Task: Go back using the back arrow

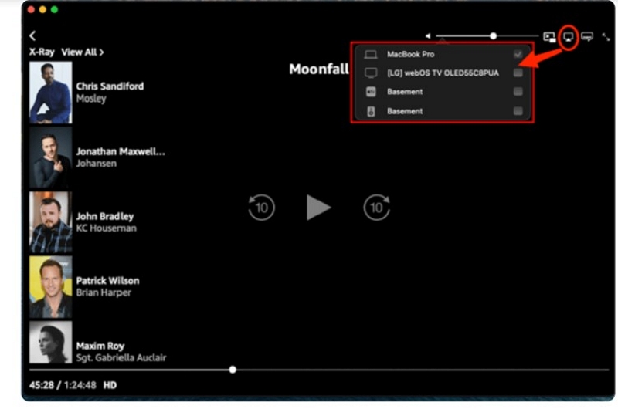Action: coord(32,35)
